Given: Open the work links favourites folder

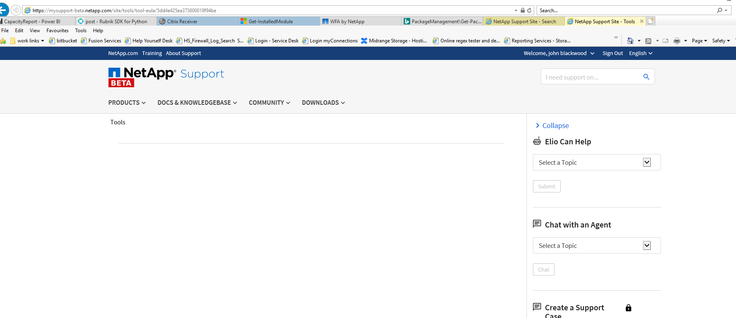Looking at the screenshot, I should [27, 41].
